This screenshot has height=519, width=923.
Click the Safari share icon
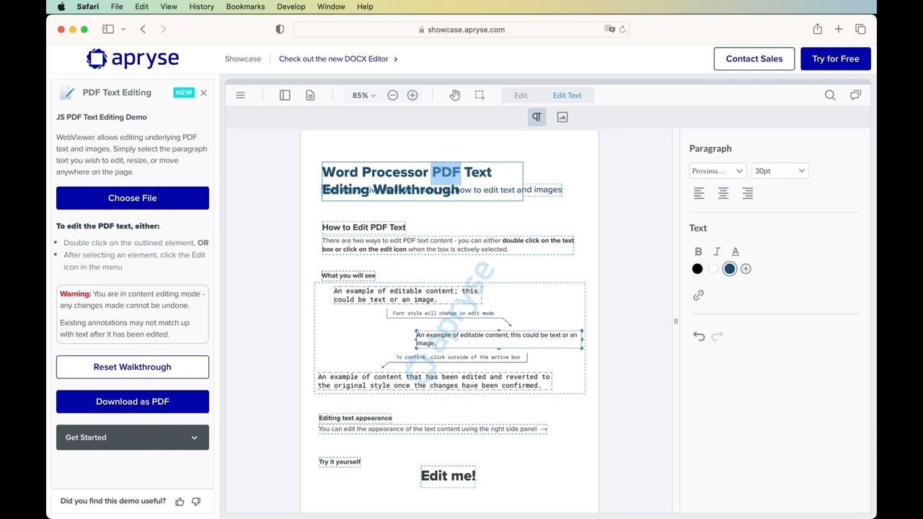(817, 29)
